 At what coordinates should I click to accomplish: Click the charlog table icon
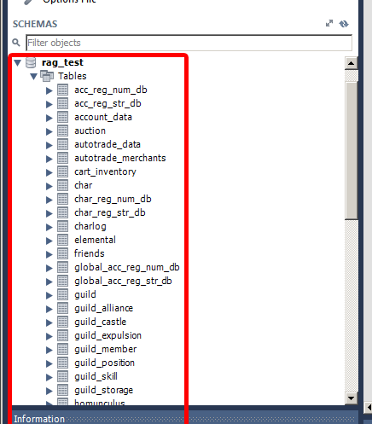pos(62,226)
